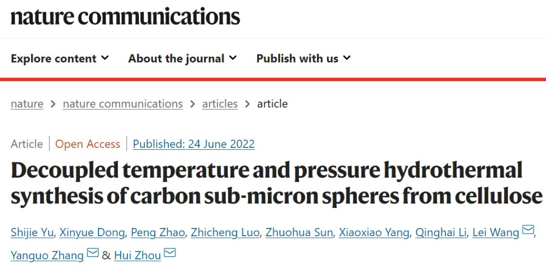Image resolution: width=546 pixels, height=277 pixels.
Task: Open the nature communications breadcrumb link
Action: [x=123, y=104]
